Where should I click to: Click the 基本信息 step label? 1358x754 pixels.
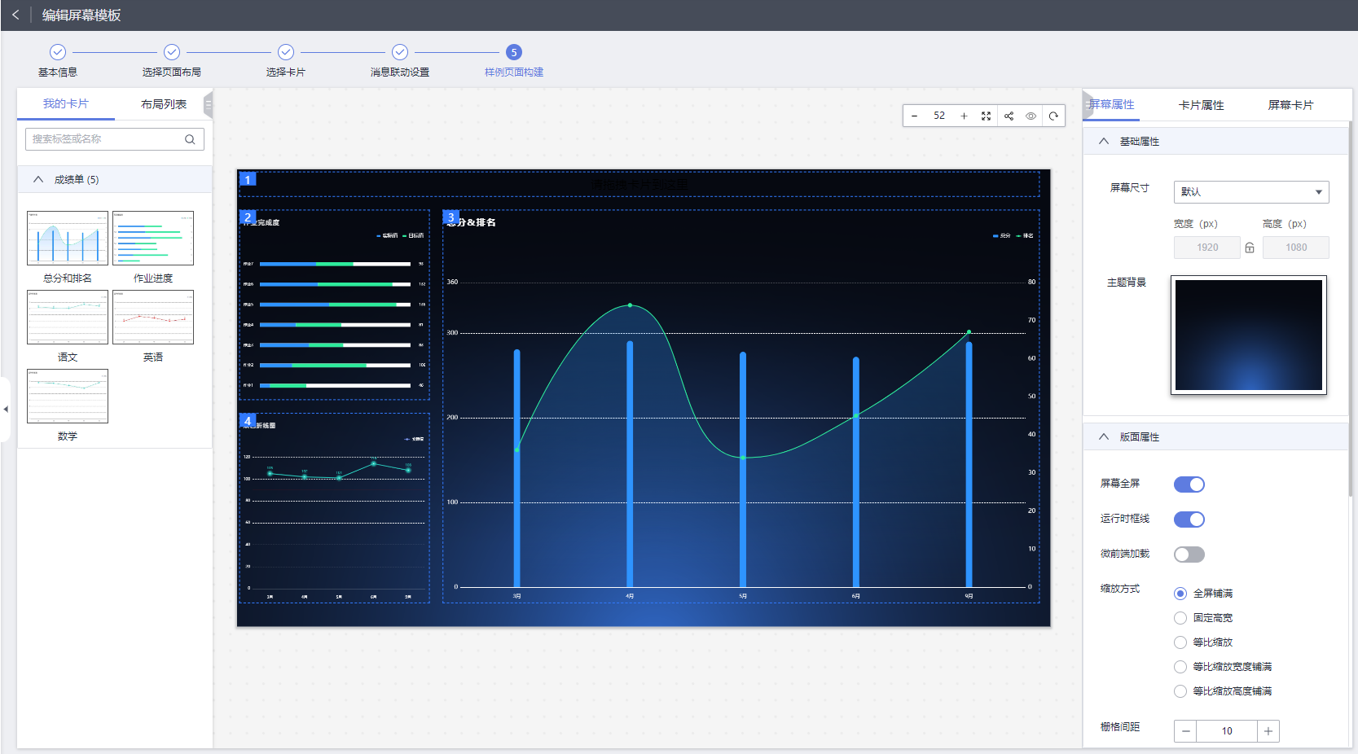(x=58, y=72)
